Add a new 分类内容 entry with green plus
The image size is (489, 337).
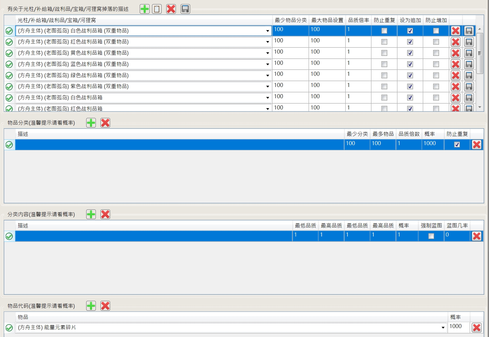(91, 214)
